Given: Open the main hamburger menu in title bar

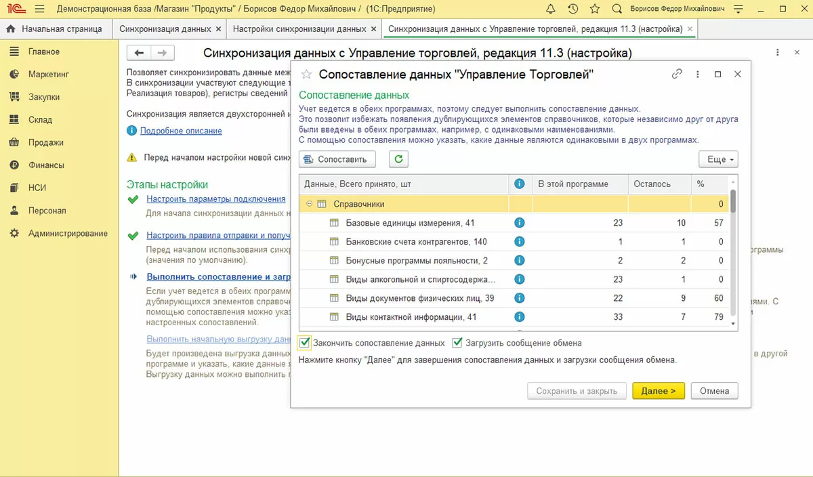Looking at the screenshot, I should 39,9.
